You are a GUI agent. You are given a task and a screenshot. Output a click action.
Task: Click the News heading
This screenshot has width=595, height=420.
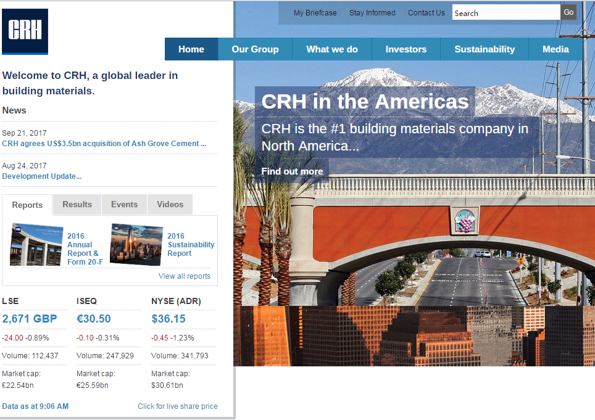[x=14, y=110]
